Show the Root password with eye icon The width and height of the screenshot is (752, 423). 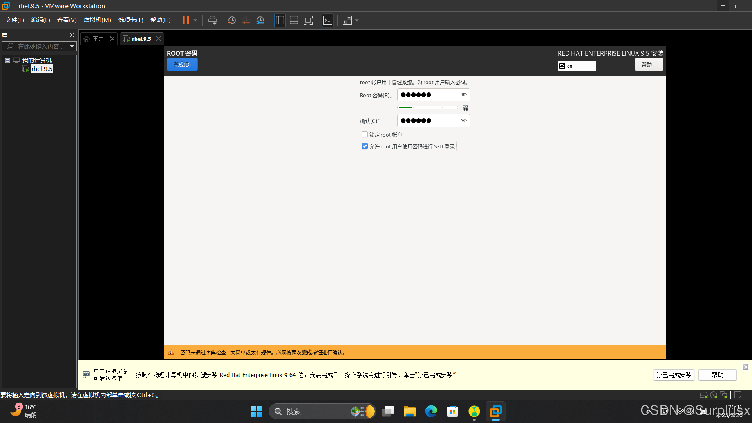pos(463,95)
